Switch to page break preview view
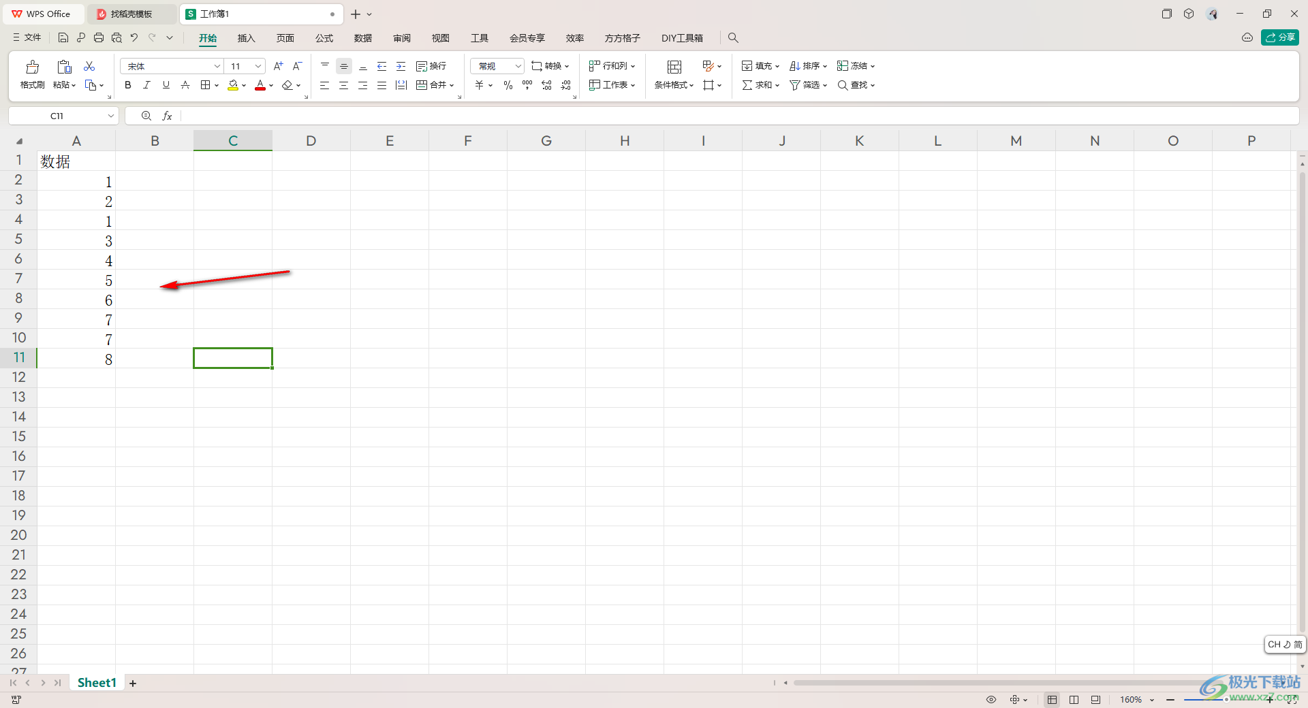This screenshot has width=1308, height=708. [x=1074, y=700]
